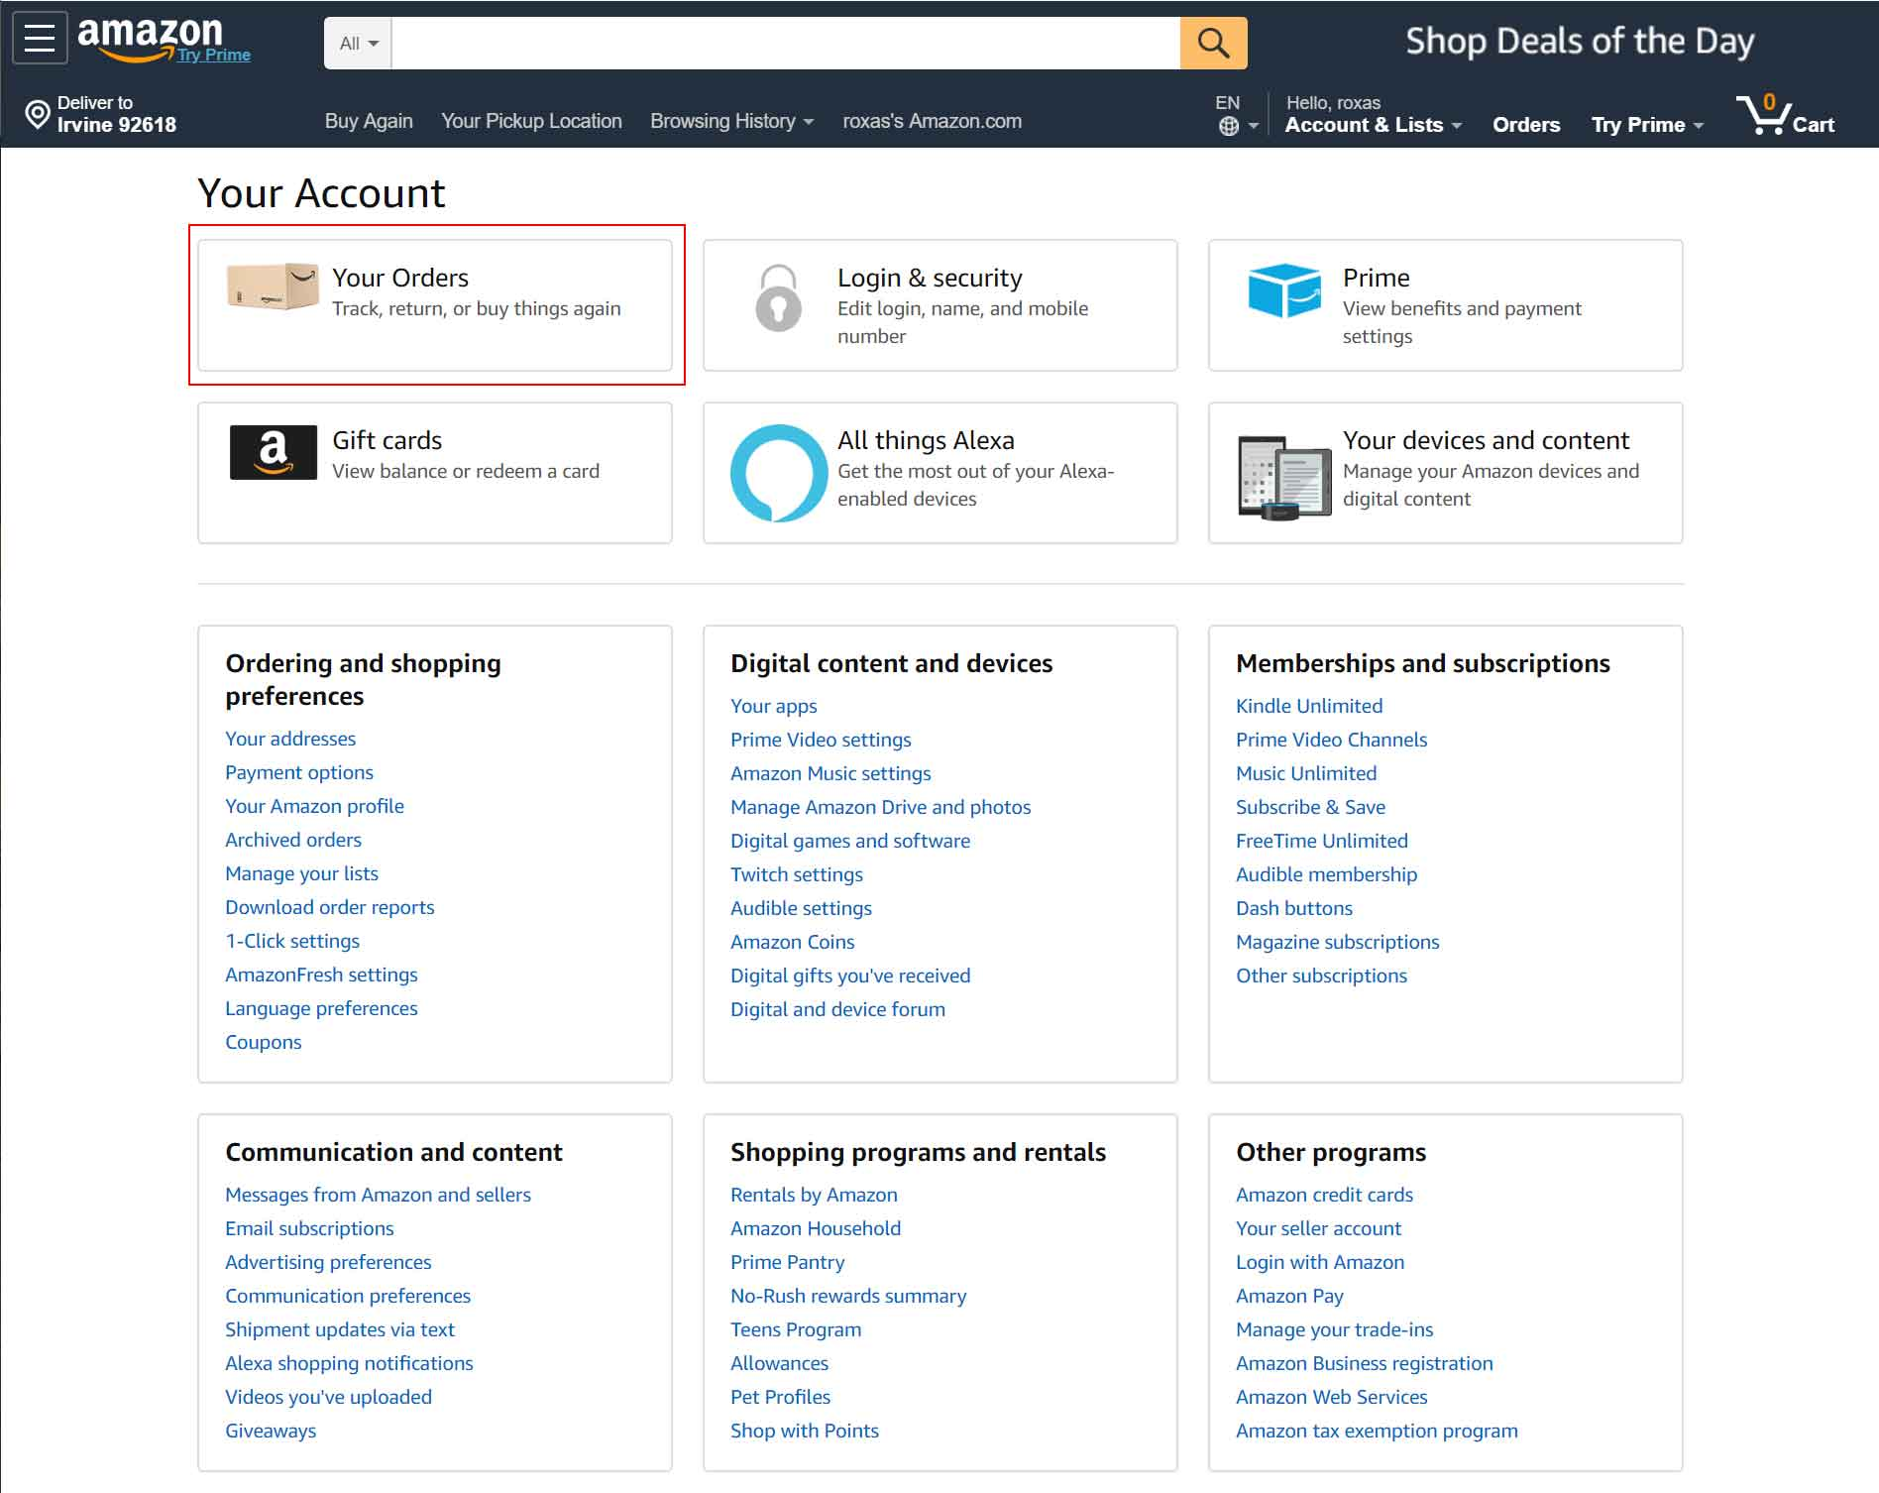Open Manage Amazon Drive and photos
This screenshot has width=1879, height=1493.
tap(881, 807)
